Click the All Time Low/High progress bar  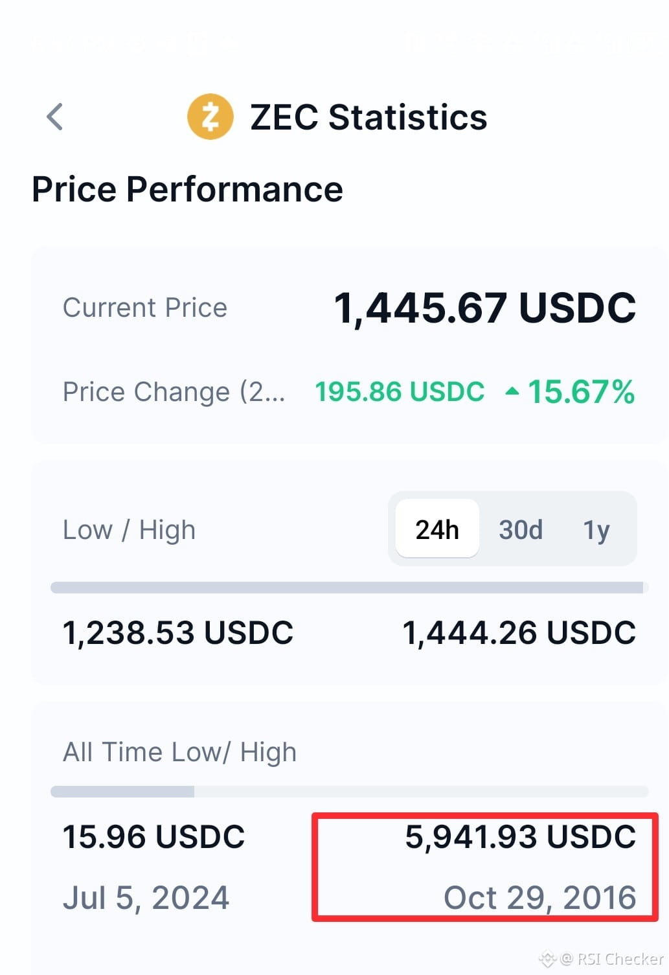350,792
